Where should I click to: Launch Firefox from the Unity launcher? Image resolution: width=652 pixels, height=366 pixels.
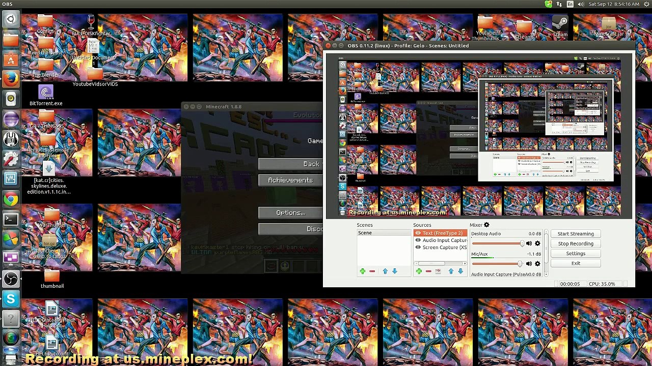click(11, 79)
